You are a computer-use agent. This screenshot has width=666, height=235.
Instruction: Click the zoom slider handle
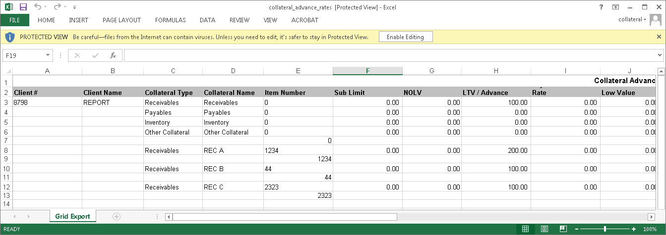(605, 229)
